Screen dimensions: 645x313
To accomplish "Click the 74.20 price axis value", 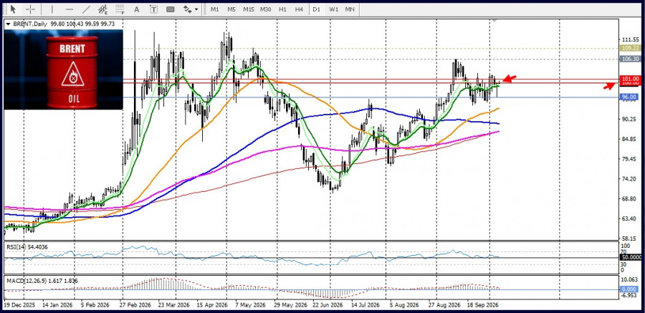I will (x=629, y=179).
